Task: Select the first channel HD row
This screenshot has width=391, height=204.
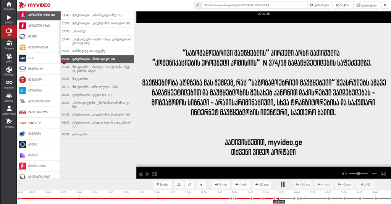Action: click(39, 15)
